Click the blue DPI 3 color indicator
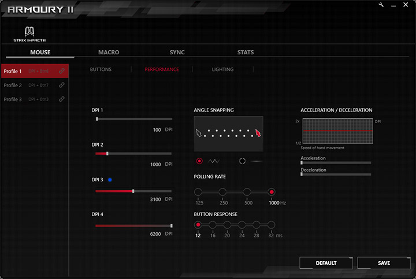This screenshot has height=279, width=416. pos(110,180)
